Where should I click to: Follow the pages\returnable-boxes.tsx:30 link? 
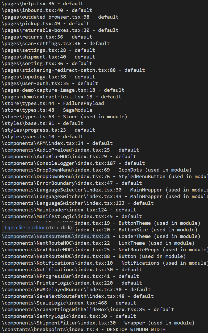[47, 30]
